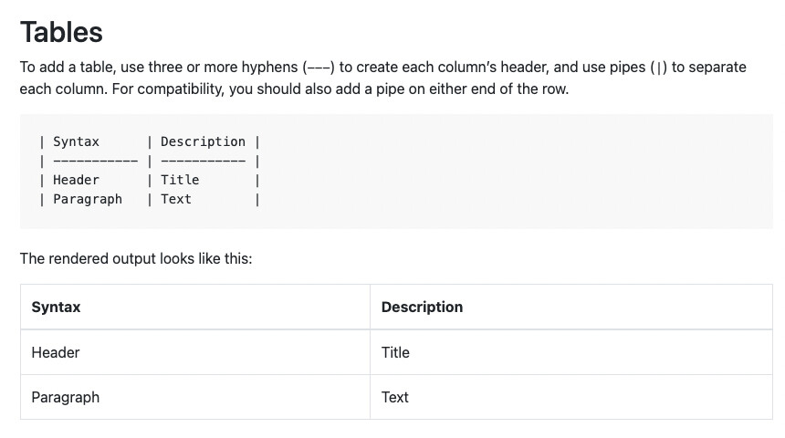Select the Text cell in rendered table
Viewport: 785px width, 438px height.
571,398
